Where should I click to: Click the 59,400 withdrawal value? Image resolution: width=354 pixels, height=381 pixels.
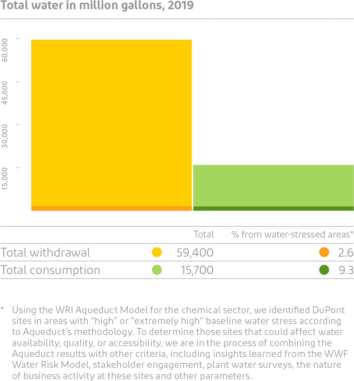click(195, 252)
